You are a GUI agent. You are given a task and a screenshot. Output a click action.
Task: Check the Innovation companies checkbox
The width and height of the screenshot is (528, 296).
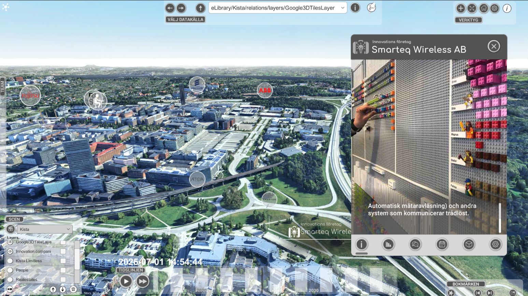point(63,251)
